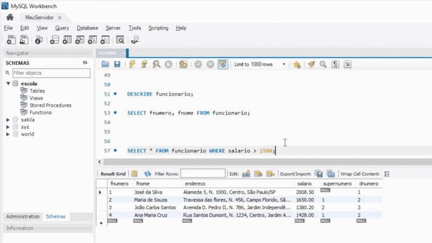Click the Filter Rows input field
Screen dimensions: 432x243
203,173
